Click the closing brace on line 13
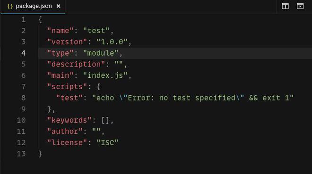Viewport: 312px width, 174px height. click(x=40, y=154)
